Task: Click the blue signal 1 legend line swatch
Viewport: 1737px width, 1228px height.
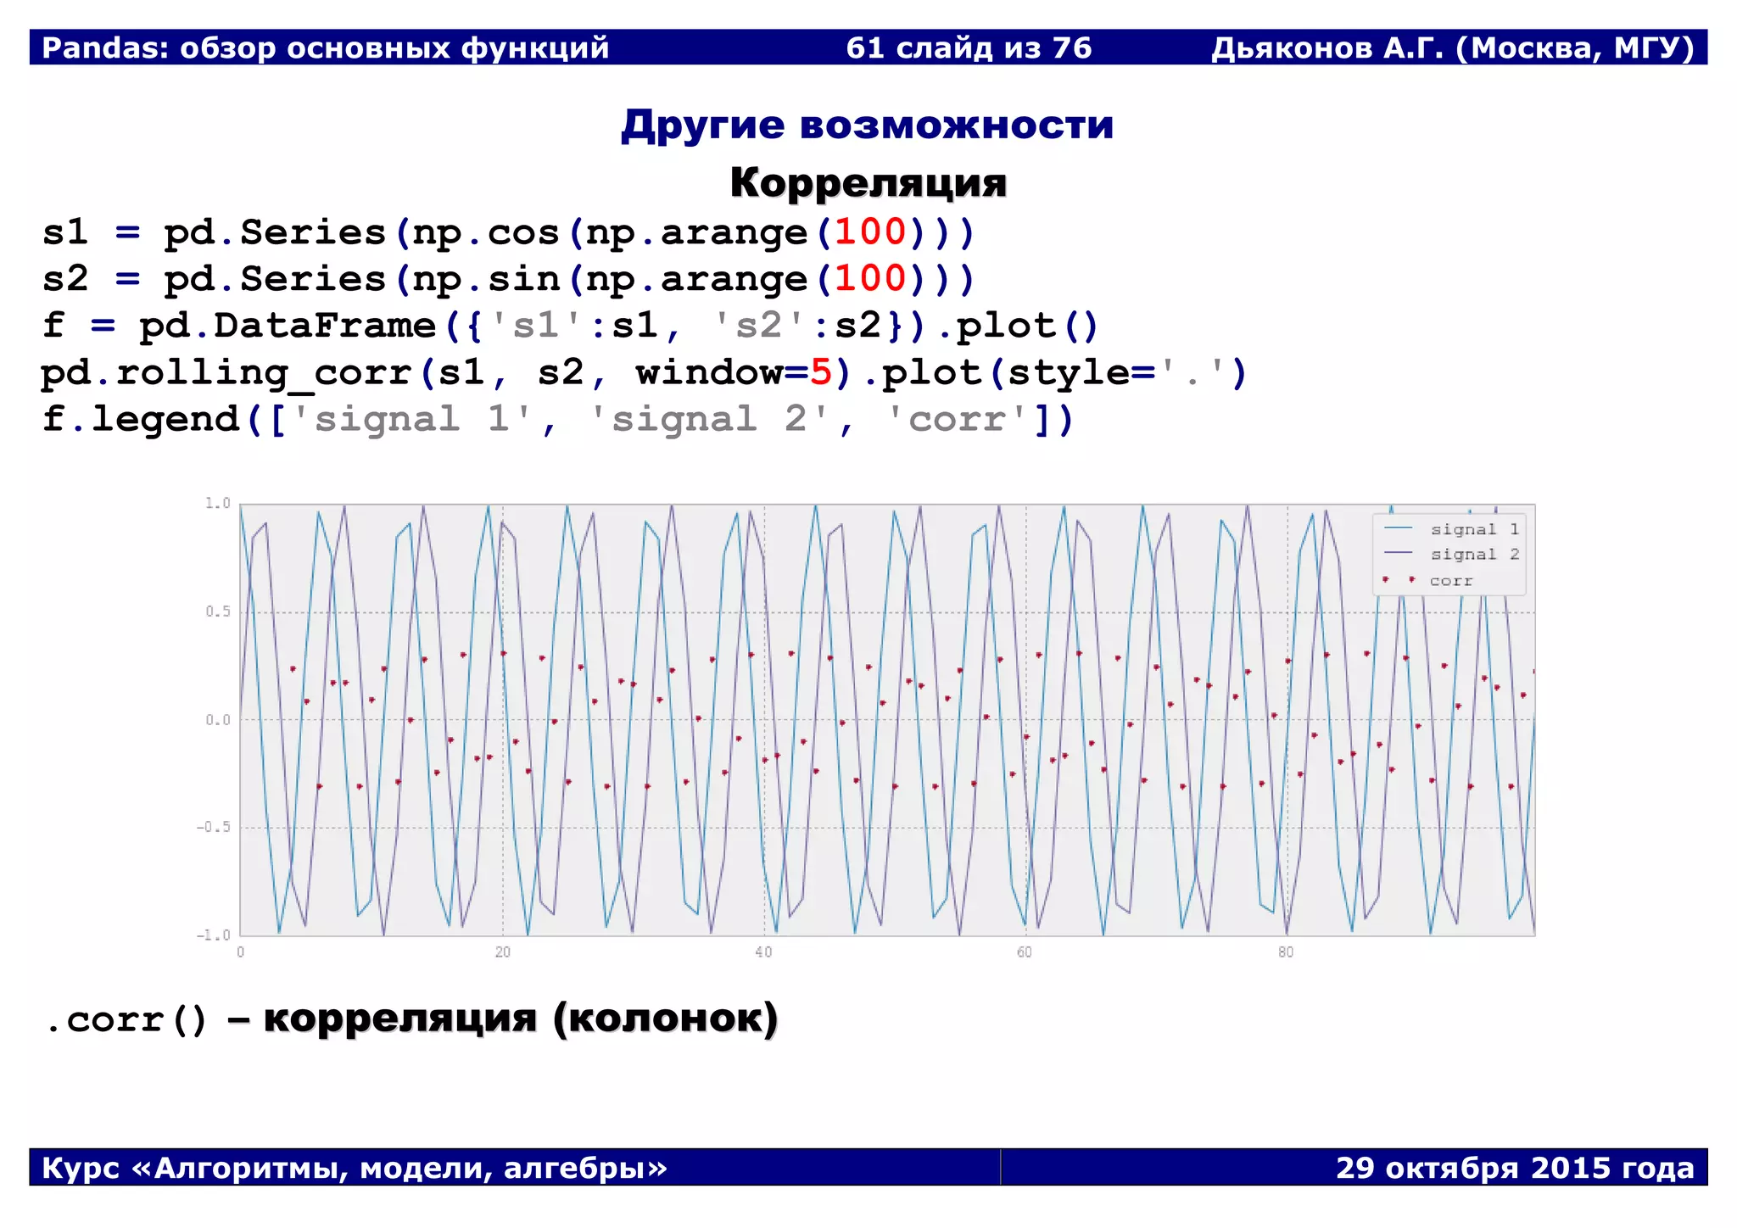Action: click(x=1398, y=528)
